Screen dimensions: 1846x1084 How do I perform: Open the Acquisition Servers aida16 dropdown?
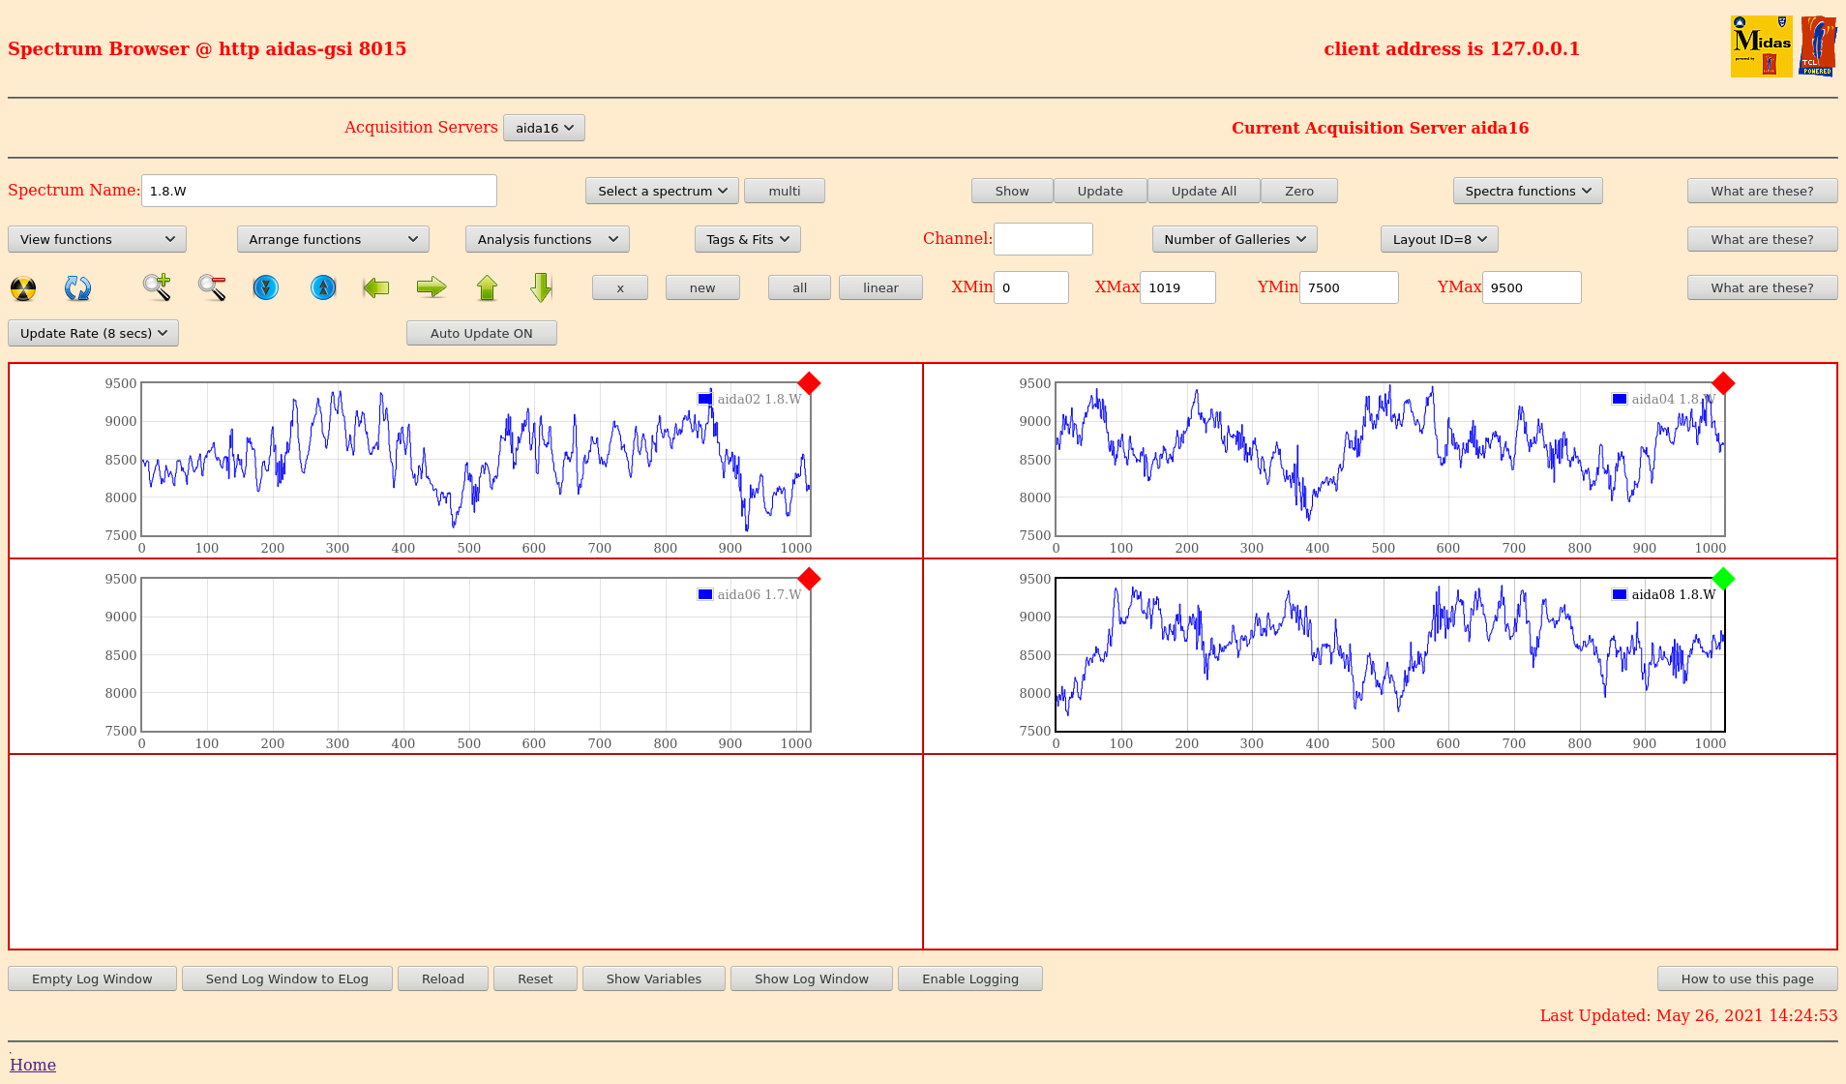544,128
